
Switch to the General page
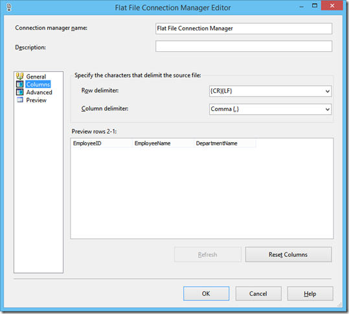36,77
